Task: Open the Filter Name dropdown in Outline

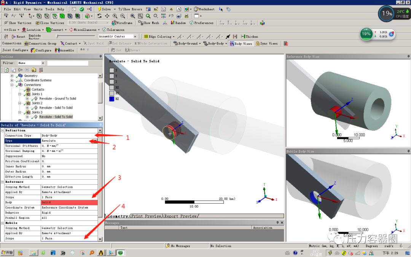Action: pos(43,63)
